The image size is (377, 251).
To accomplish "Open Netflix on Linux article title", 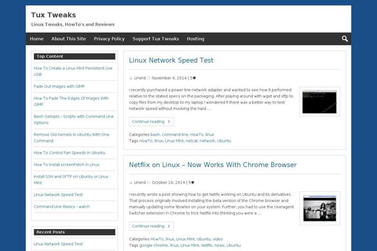I will coord(212,165).
